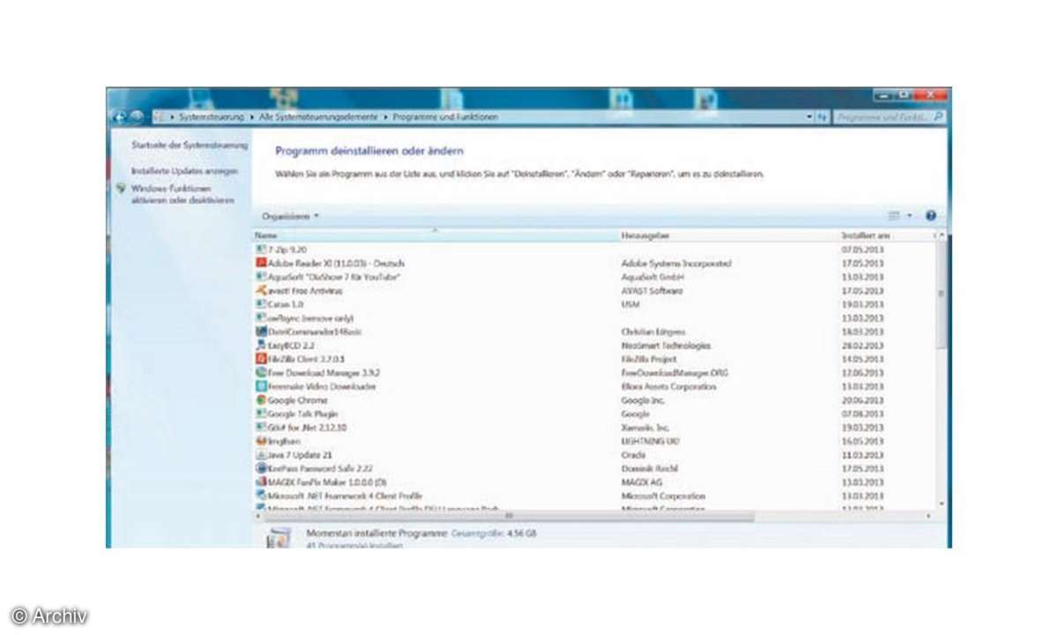Click the Google Talk Plugin icon
The image size is (1058, 635).
(x=260, y=414)
